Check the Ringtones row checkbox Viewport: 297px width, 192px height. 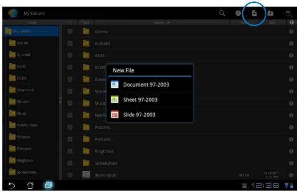point(70,151)
